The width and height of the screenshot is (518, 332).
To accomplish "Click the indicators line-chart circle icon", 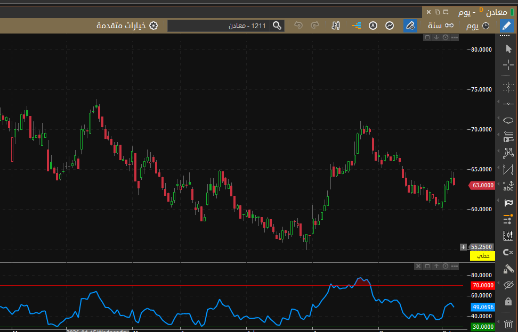I will click(x=390, y=26).
